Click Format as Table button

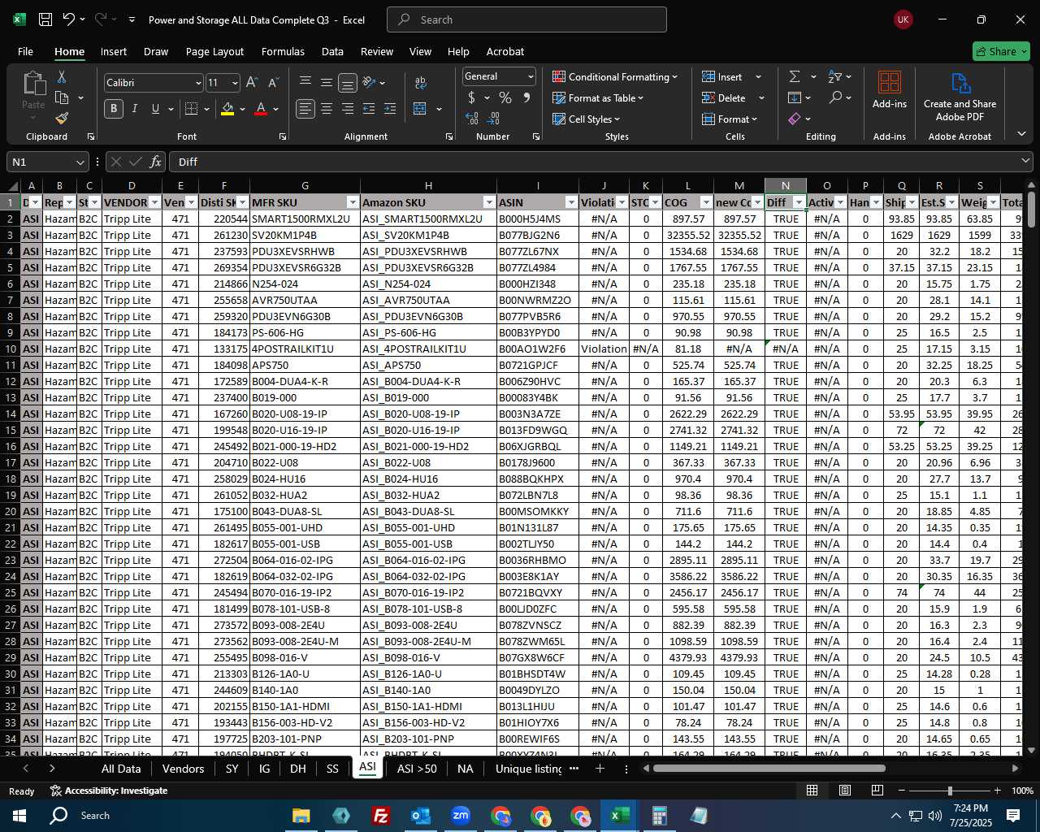point(598,97)
